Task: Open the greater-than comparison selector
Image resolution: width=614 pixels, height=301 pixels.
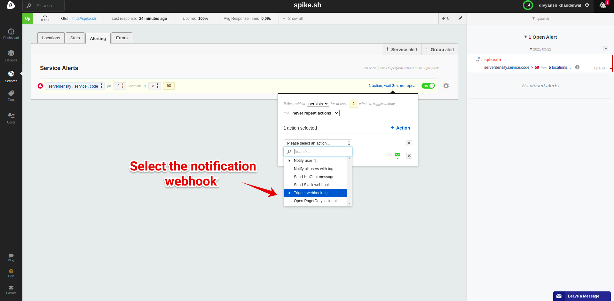Action: pyautogui.click(x=154, y=86)
